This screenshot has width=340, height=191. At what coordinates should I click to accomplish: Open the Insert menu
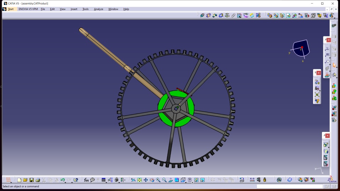click(x=74, y=9)
